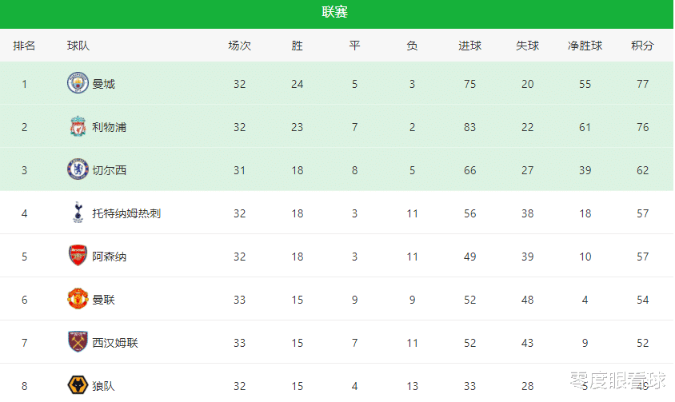This screenshot has height=402, width=675.
Task: Open the 托特纳姆热刺 team link
Action: 126,213
